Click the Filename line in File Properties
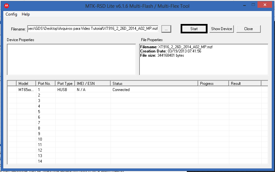Screen dimensions: 275x172 [x=176, y=47]
